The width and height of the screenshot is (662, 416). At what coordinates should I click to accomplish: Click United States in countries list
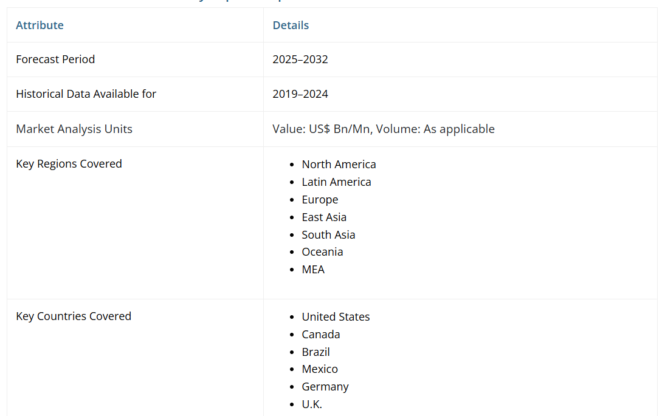pos(336,317)
